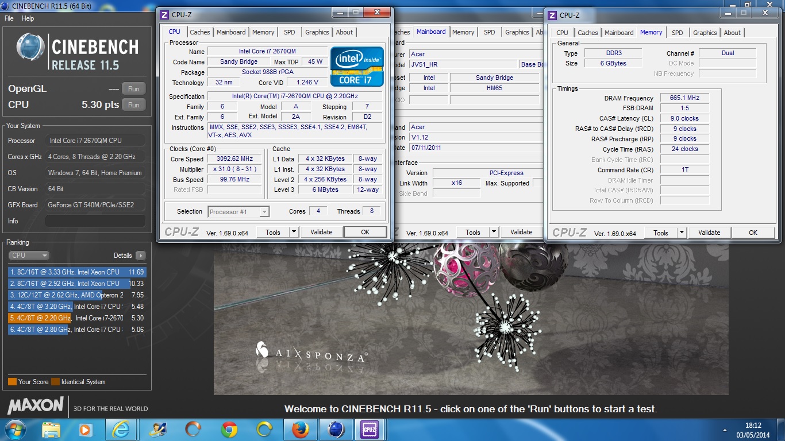Select ranking row 8C/16T @ 3.33 GHz
Viewport: 785px width, 441px height.
point(77,272)
